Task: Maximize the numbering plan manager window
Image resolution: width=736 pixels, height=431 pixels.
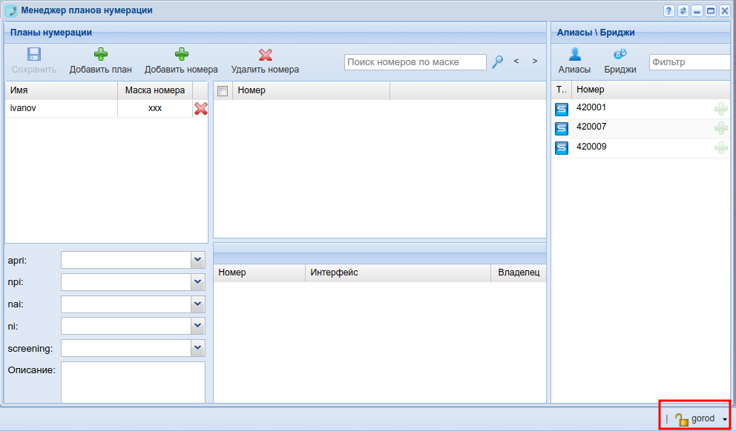Action: point(711,11)
